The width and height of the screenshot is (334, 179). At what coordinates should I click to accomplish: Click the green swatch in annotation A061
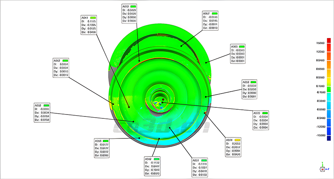[214, 14]
